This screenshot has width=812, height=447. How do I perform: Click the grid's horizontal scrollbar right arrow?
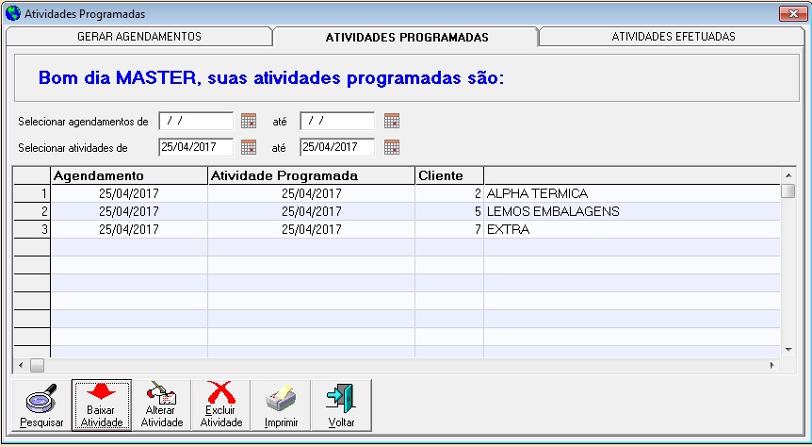tap(772, 365)
